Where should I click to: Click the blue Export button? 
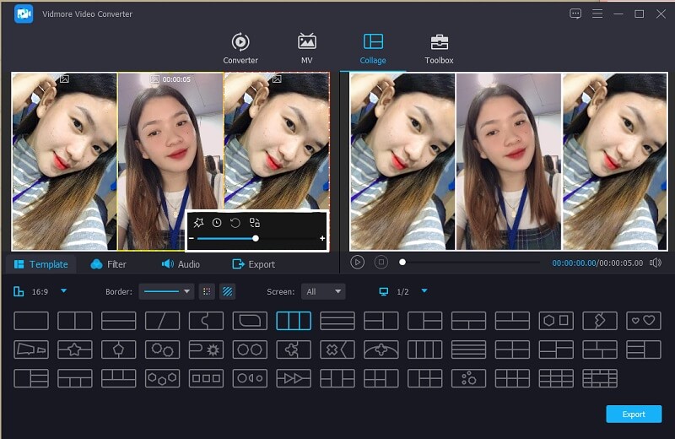633,414
